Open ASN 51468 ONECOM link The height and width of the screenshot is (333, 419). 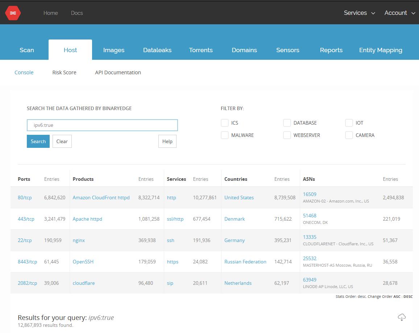point(310,216)
